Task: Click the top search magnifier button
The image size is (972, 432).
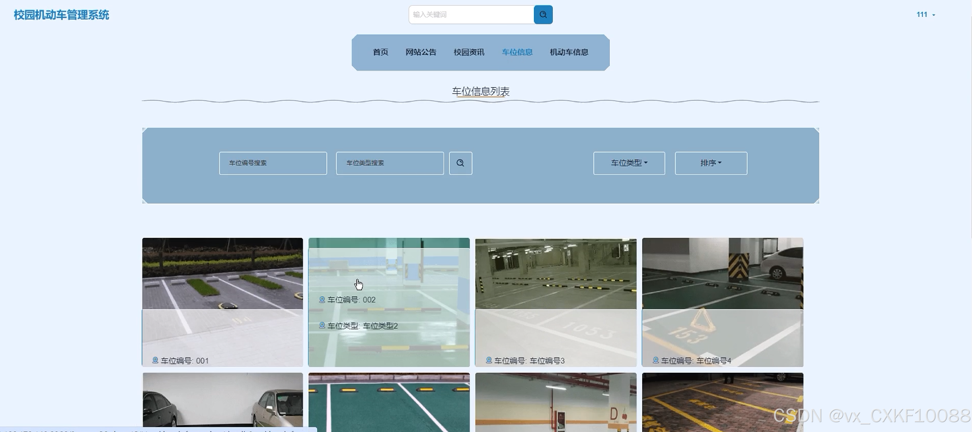Action: (543, 15)
